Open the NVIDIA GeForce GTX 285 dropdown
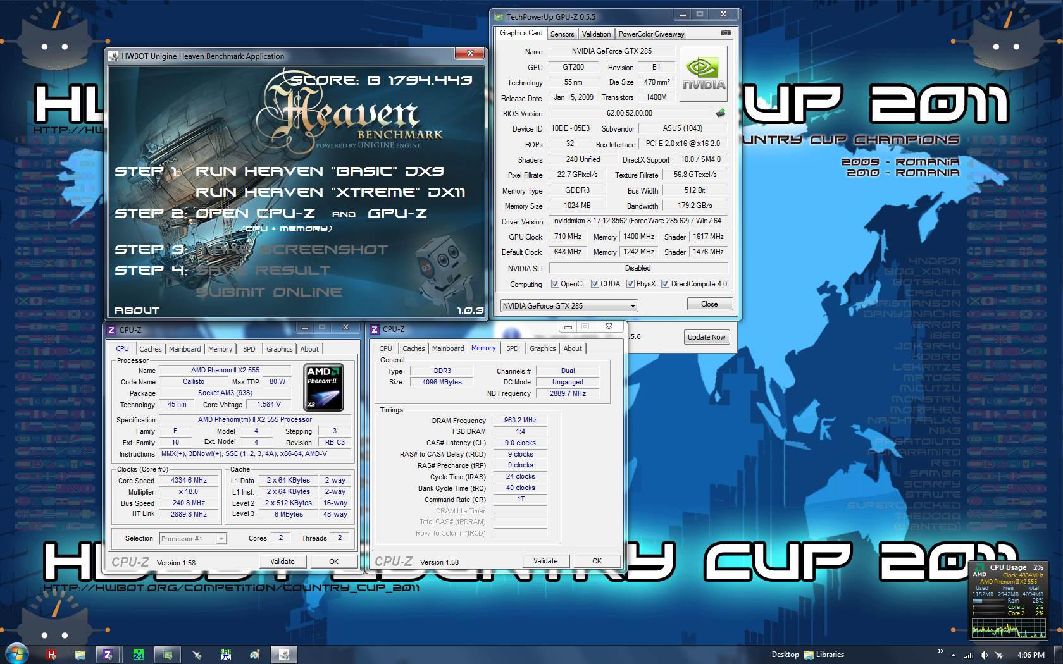This screenshot has width=1063, height=664. click(x=569, y=306)
